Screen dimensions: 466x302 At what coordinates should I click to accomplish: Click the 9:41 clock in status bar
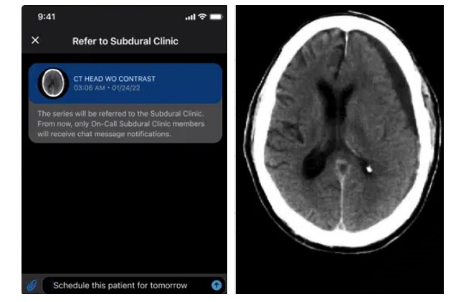47,16
